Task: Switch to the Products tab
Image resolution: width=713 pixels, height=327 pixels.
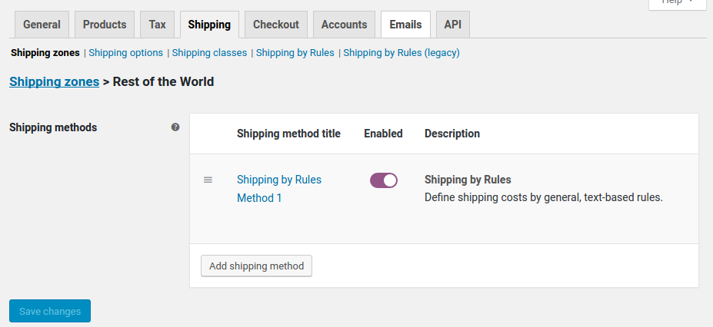Action: [105, 25]
